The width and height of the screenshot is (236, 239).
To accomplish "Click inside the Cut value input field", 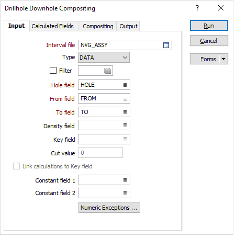I will (100, 153).
